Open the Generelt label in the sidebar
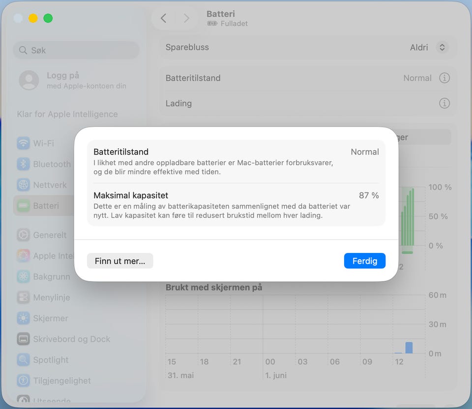This screenshot has width=472, height=409. pyautogui.click(x=50, y=235)
